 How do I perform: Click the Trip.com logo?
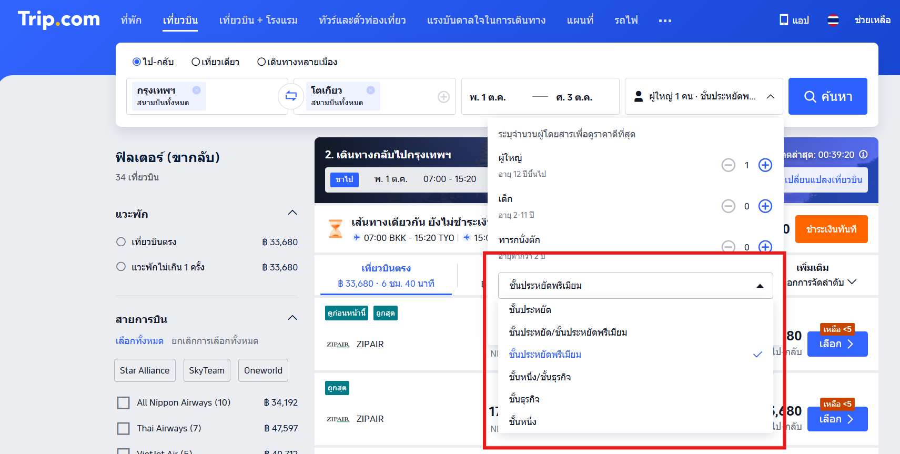pos(58,19)
